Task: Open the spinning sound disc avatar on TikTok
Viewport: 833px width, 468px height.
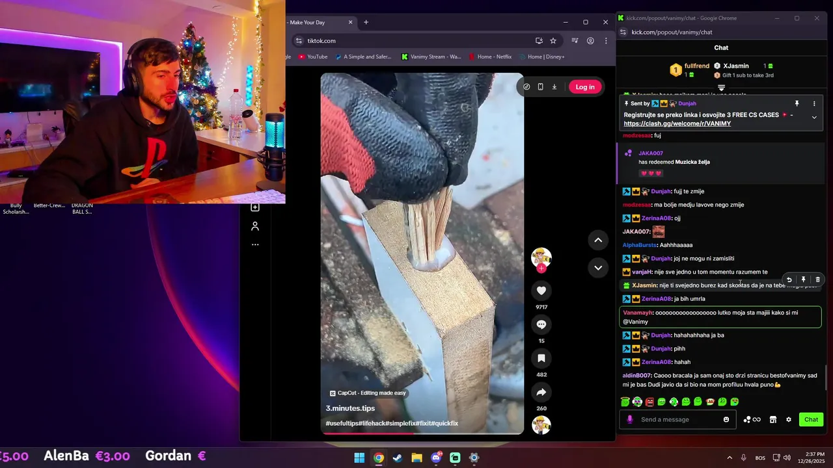Action: [541, 425]
